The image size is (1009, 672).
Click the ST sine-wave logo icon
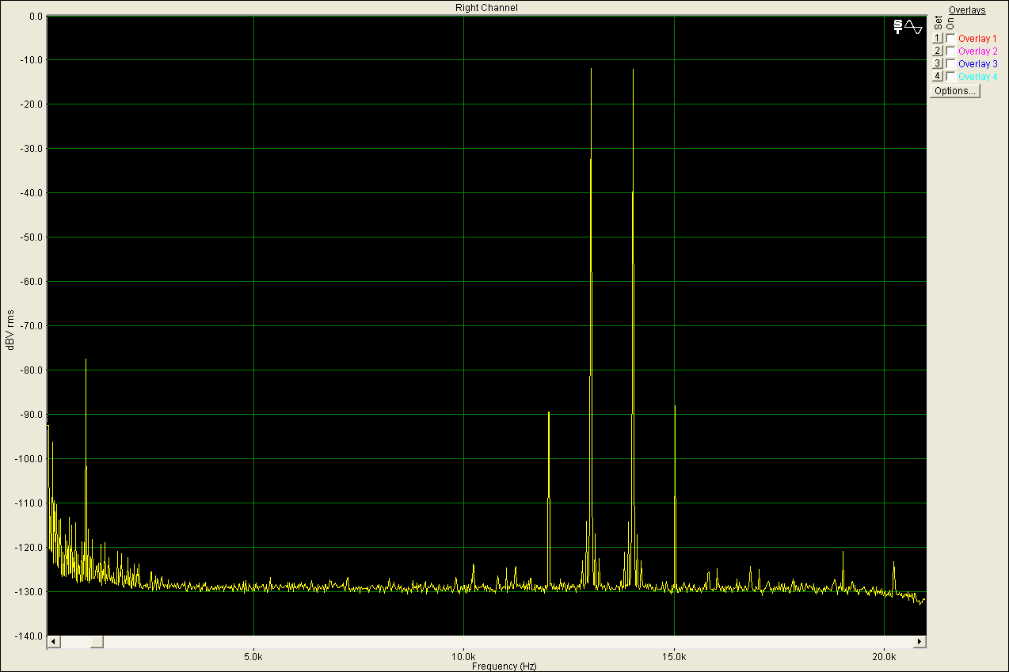coord(908,26)
